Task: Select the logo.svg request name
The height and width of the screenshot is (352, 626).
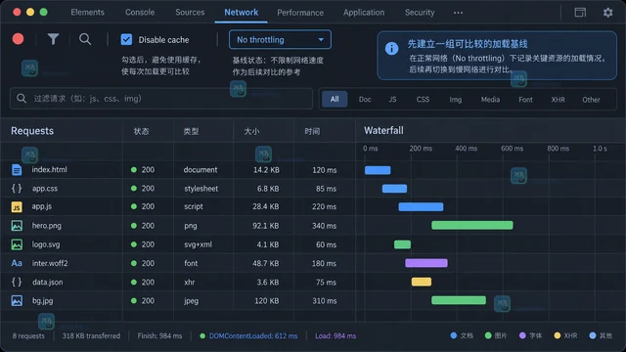Action: tap(46, 244)
